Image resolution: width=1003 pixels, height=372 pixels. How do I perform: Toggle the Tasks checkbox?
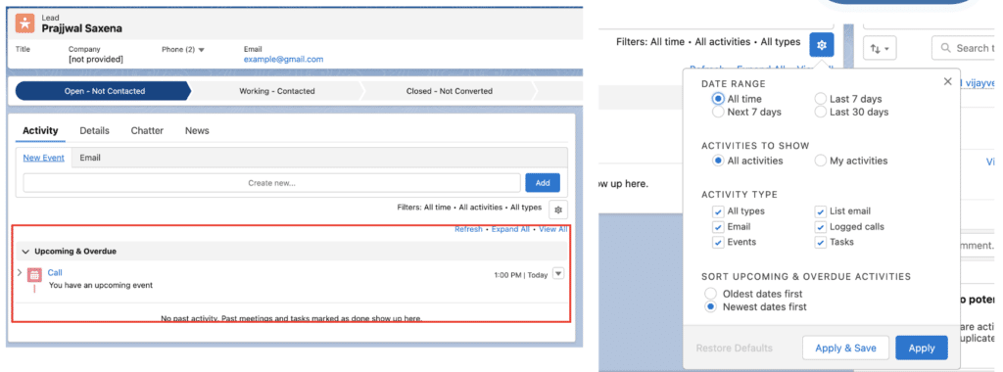click(820, 242)
